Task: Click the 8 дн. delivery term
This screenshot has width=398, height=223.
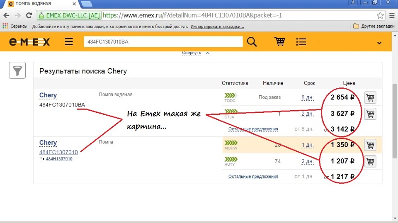Action: tap(307, 97)
